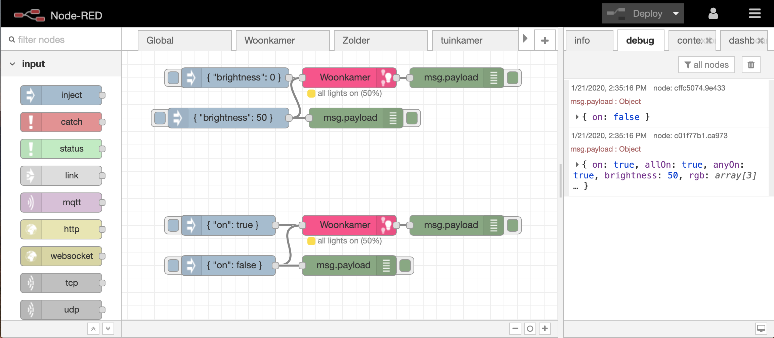
Task: Open the Deploy options dropdown arrow
Action: (675, 13)
